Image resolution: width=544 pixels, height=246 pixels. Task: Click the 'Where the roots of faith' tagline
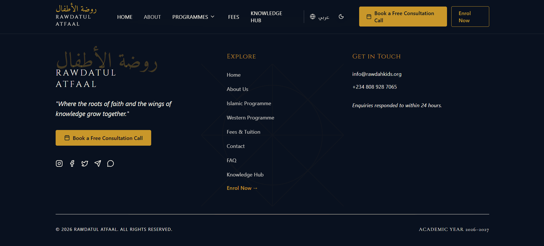click(x=114, y=109)
